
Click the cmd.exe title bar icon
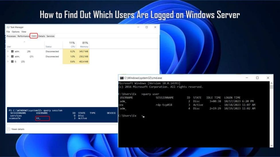(x=122, y=78)
